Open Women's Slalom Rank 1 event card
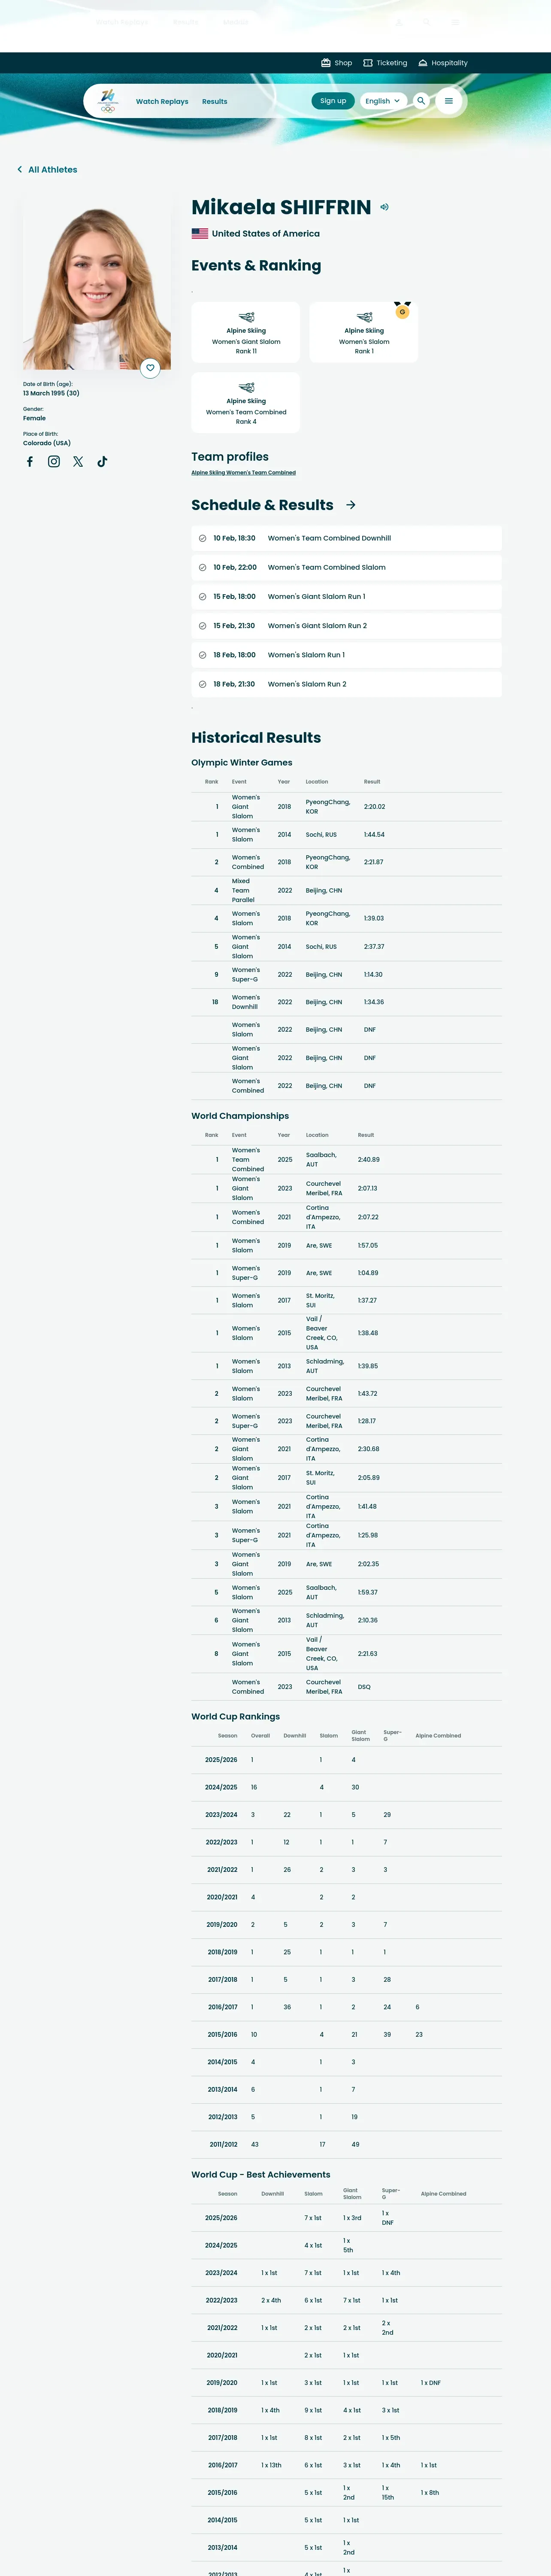Viewport: 551px width, 2576px height. 364,332
